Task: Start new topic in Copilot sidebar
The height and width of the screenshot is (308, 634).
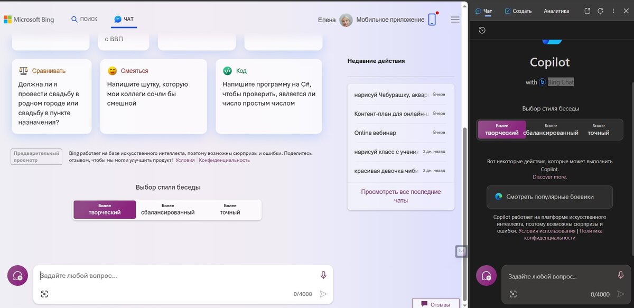Action: click(x=486, y=276)
